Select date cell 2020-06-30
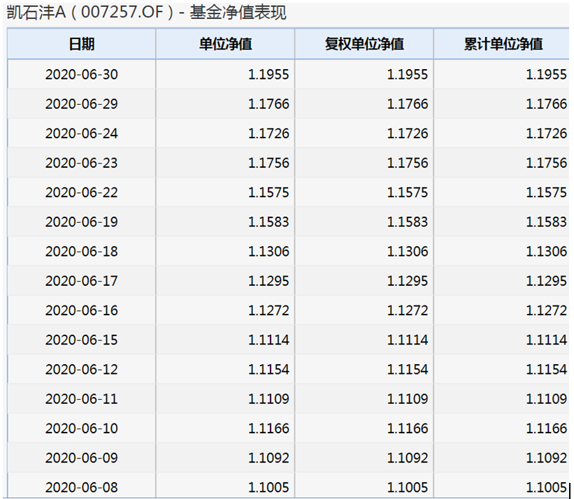This screenshot has height=499, width=574. [x=82, y=75]
